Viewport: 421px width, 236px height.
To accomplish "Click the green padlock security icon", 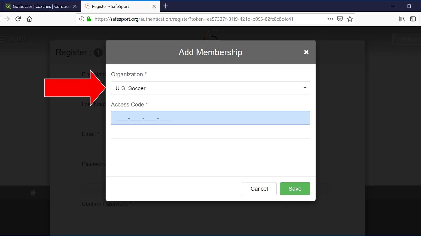I will pyautogui.click(x=88, y=19).
